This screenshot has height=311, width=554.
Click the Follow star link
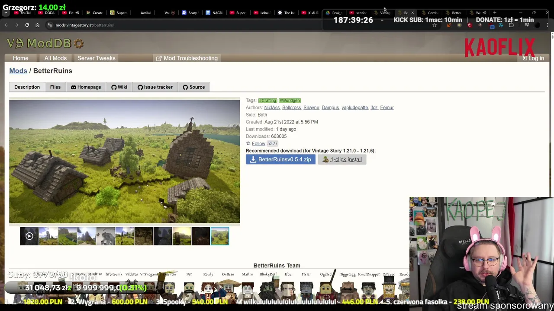pos(255,143)
